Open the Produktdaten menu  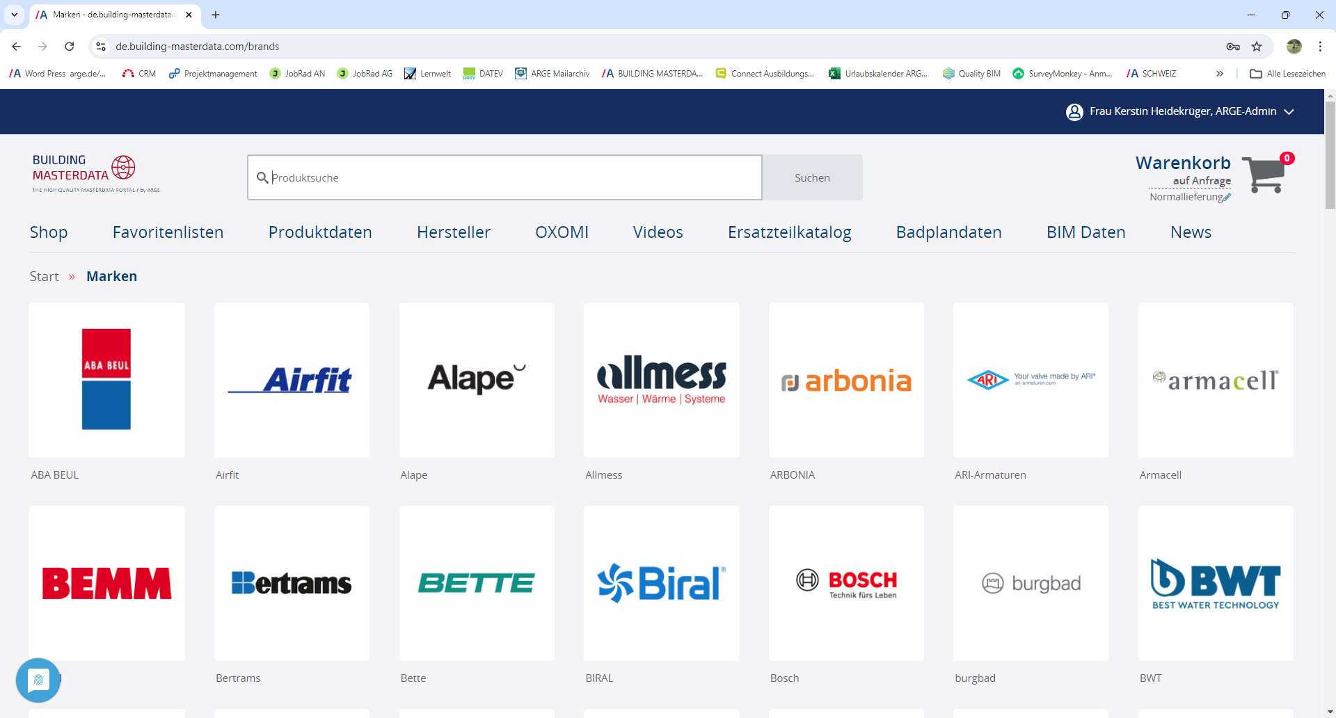tap(320, 232)
